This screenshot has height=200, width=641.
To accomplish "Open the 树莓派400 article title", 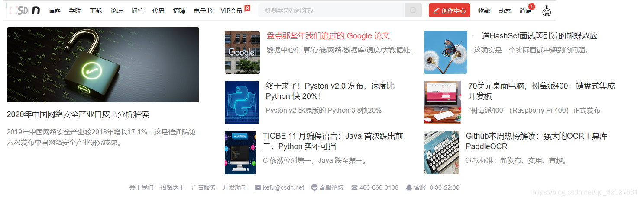I will point(542,91).
